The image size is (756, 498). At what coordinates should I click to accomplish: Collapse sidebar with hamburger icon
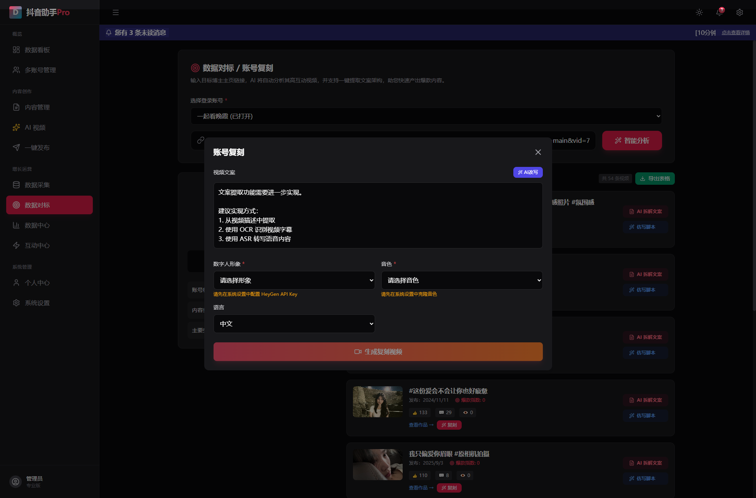coord(116,12)
